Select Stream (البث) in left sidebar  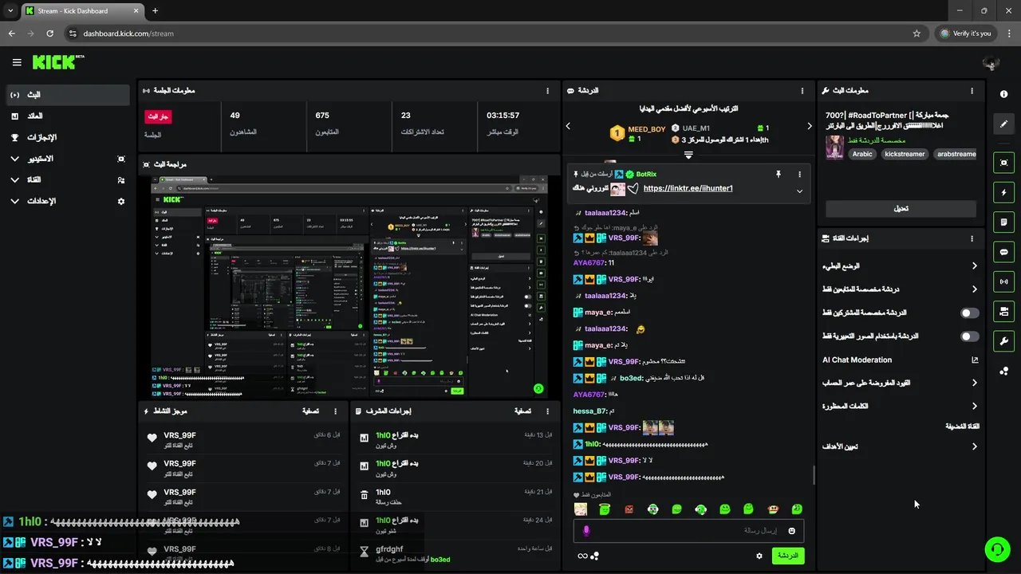point(67,95)
